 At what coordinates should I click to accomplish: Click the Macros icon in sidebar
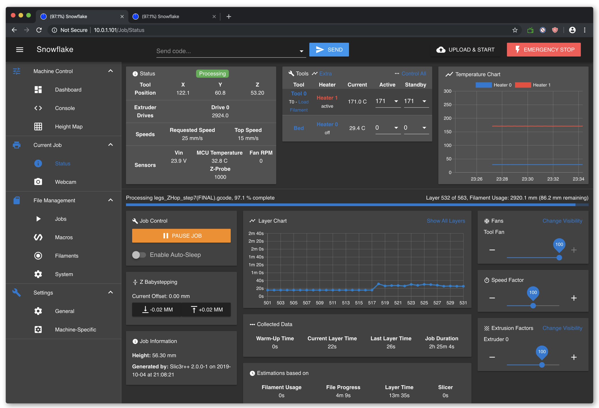coord(38,237)
